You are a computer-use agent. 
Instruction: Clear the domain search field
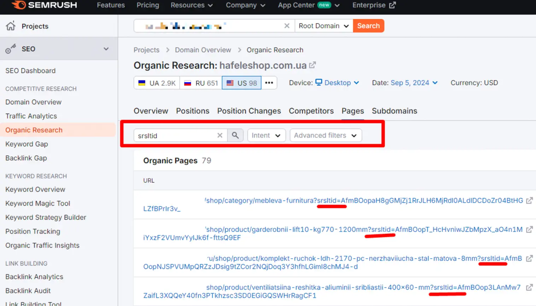pos(287,26)
